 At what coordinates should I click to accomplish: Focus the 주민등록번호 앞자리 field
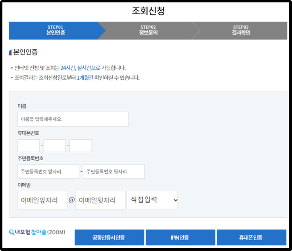[x=48, y=171]
